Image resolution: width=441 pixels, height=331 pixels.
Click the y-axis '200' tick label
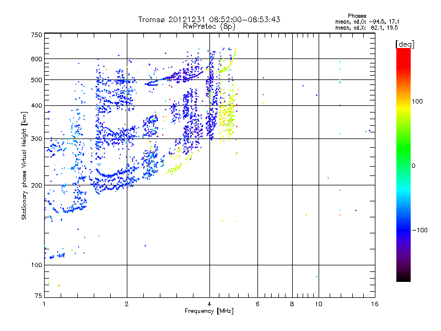point(36,185)
